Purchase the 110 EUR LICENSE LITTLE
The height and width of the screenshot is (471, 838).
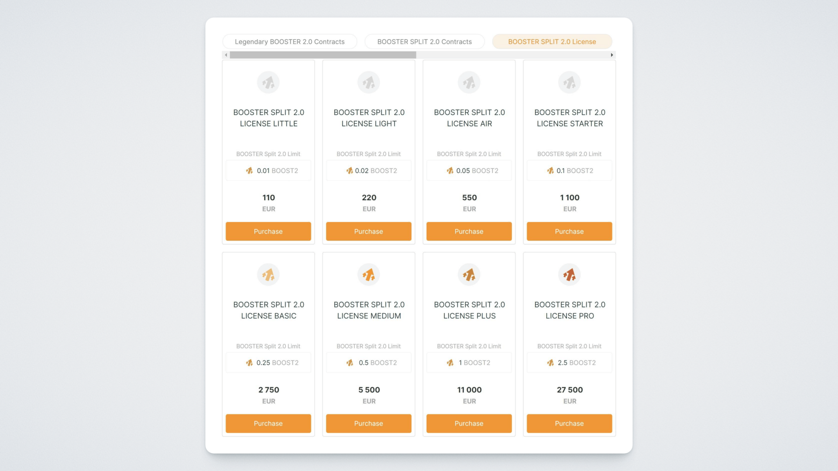click(268, 232)
